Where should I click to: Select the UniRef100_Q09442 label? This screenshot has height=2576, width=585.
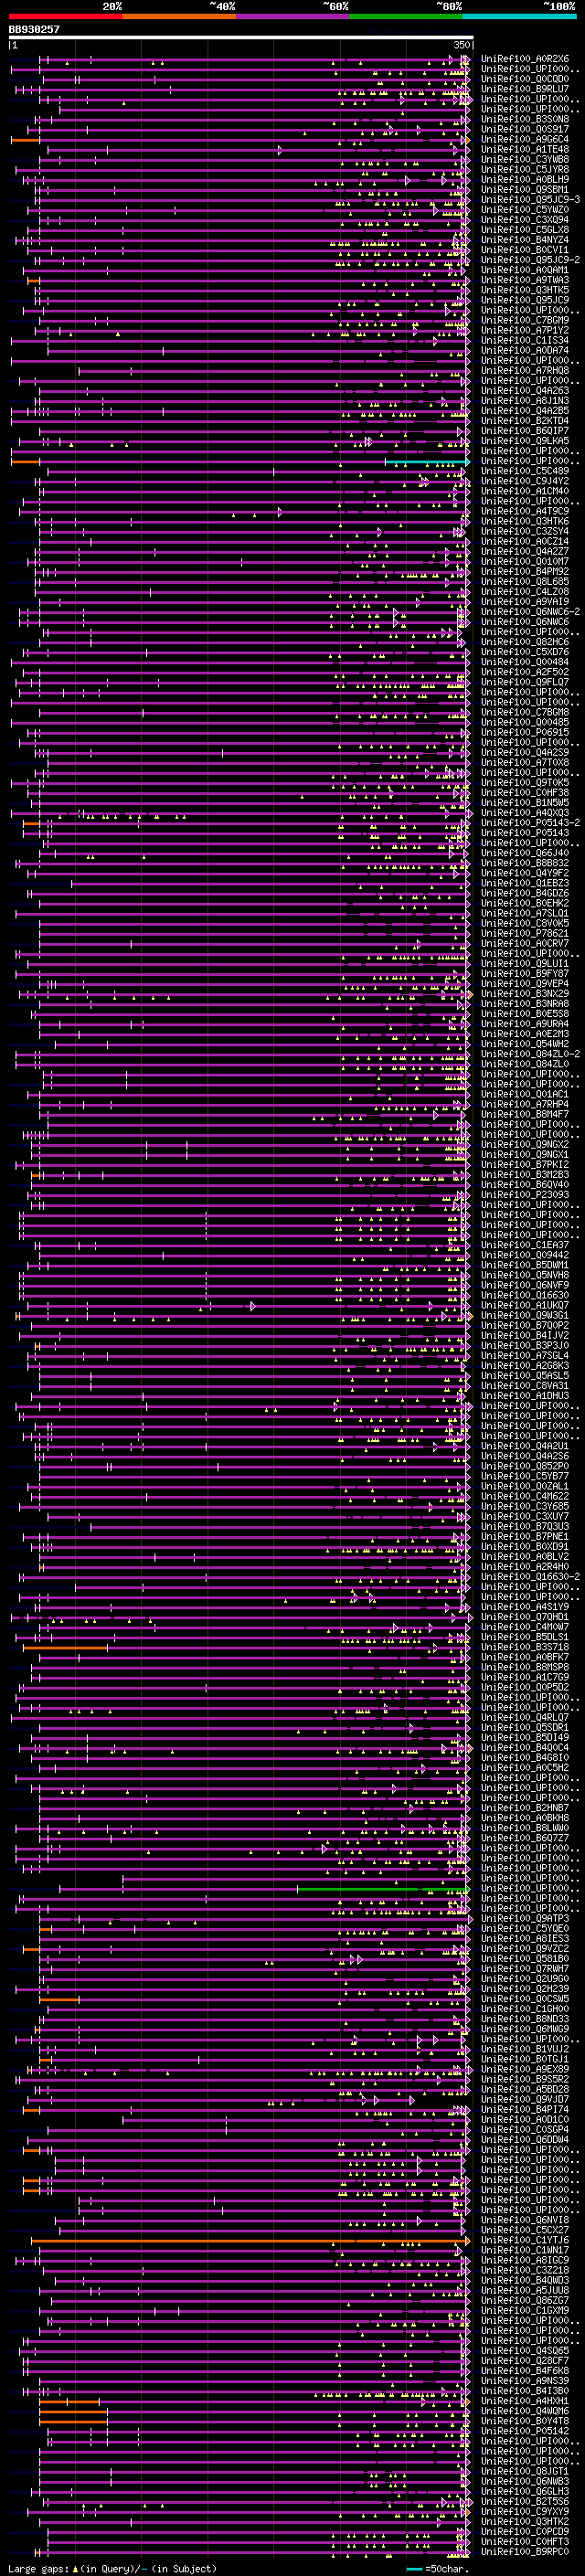(x=525, y=1255)
